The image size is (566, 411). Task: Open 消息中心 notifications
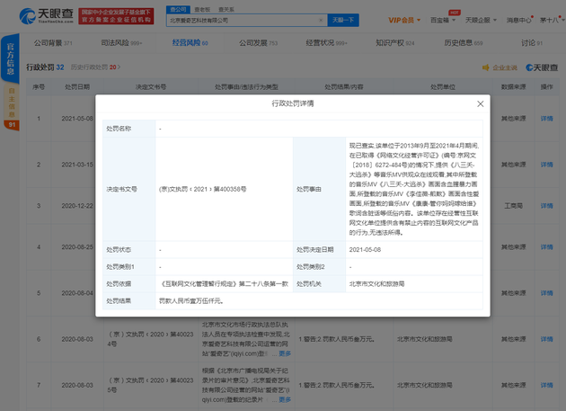518,21
